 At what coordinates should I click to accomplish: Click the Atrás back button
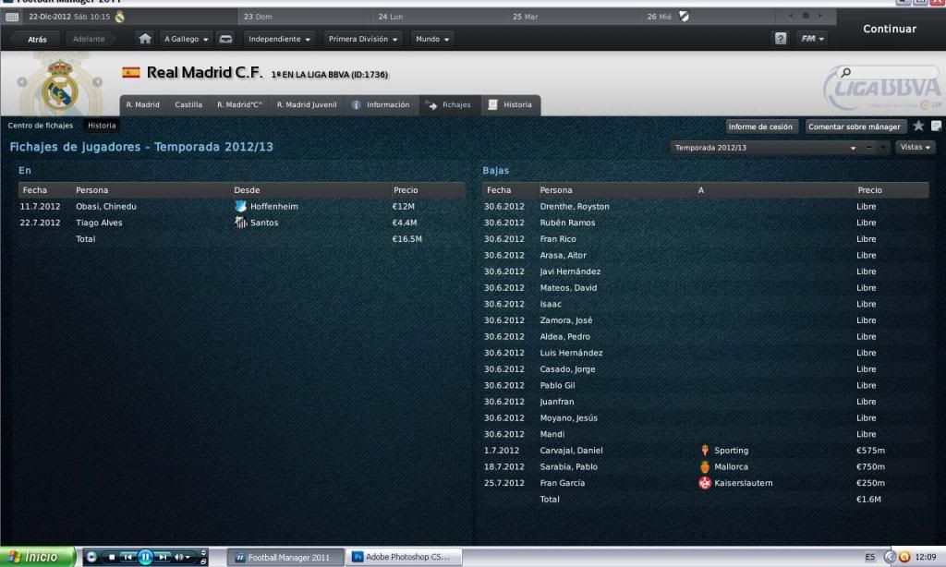coord(37,39)
